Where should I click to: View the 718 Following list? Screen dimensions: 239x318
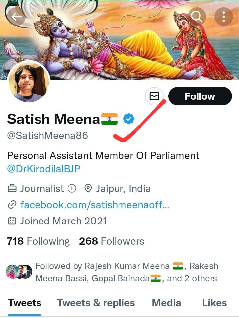click(39, 241)
